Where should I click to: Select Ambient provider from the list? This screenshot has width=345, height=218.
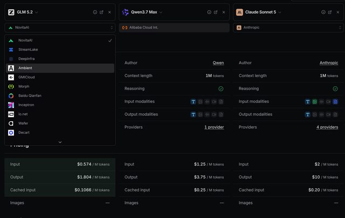coord(60,68)
